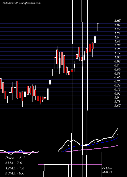
Task: Click the latest candle at the chart top
Action: pyautogui.click(x=98, y=27)
